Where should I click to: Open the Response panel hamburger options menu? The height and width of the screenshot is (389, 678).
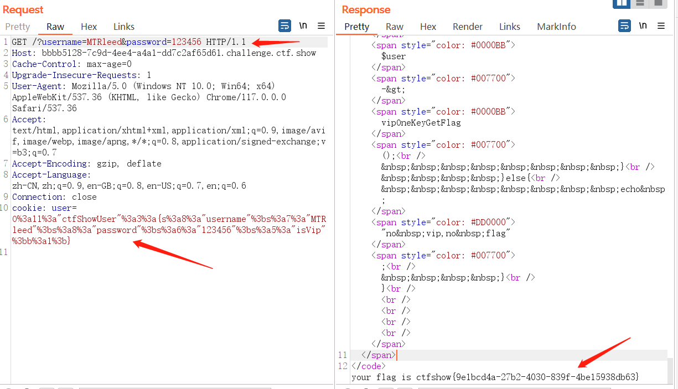point(661,26)
